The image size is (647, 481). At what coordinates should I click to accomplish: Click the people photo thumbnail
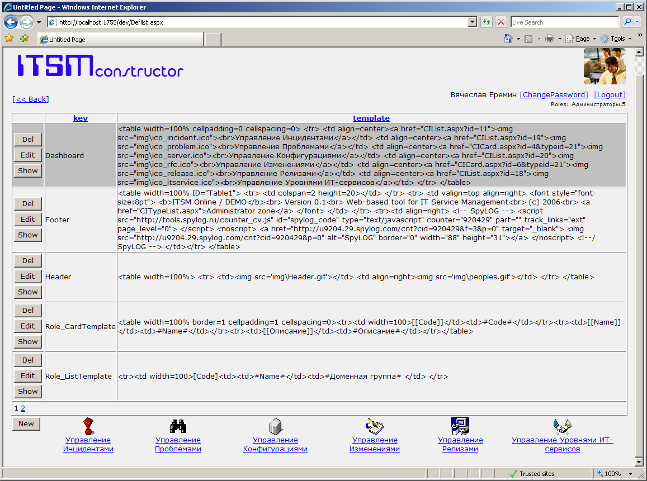pyautogui.click(x=605, y=66)
